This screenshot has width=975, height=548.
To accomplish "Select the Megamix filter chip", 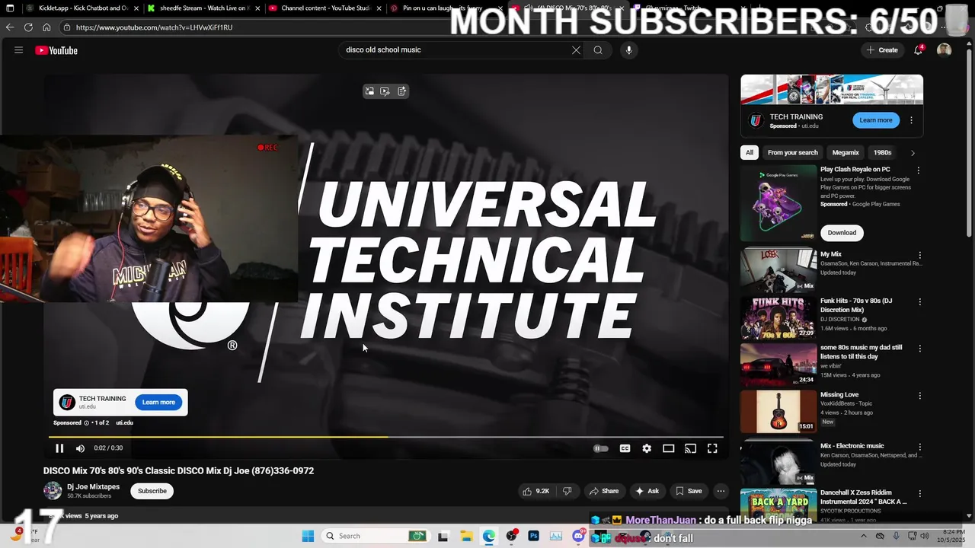I will [x=846, y=152].
